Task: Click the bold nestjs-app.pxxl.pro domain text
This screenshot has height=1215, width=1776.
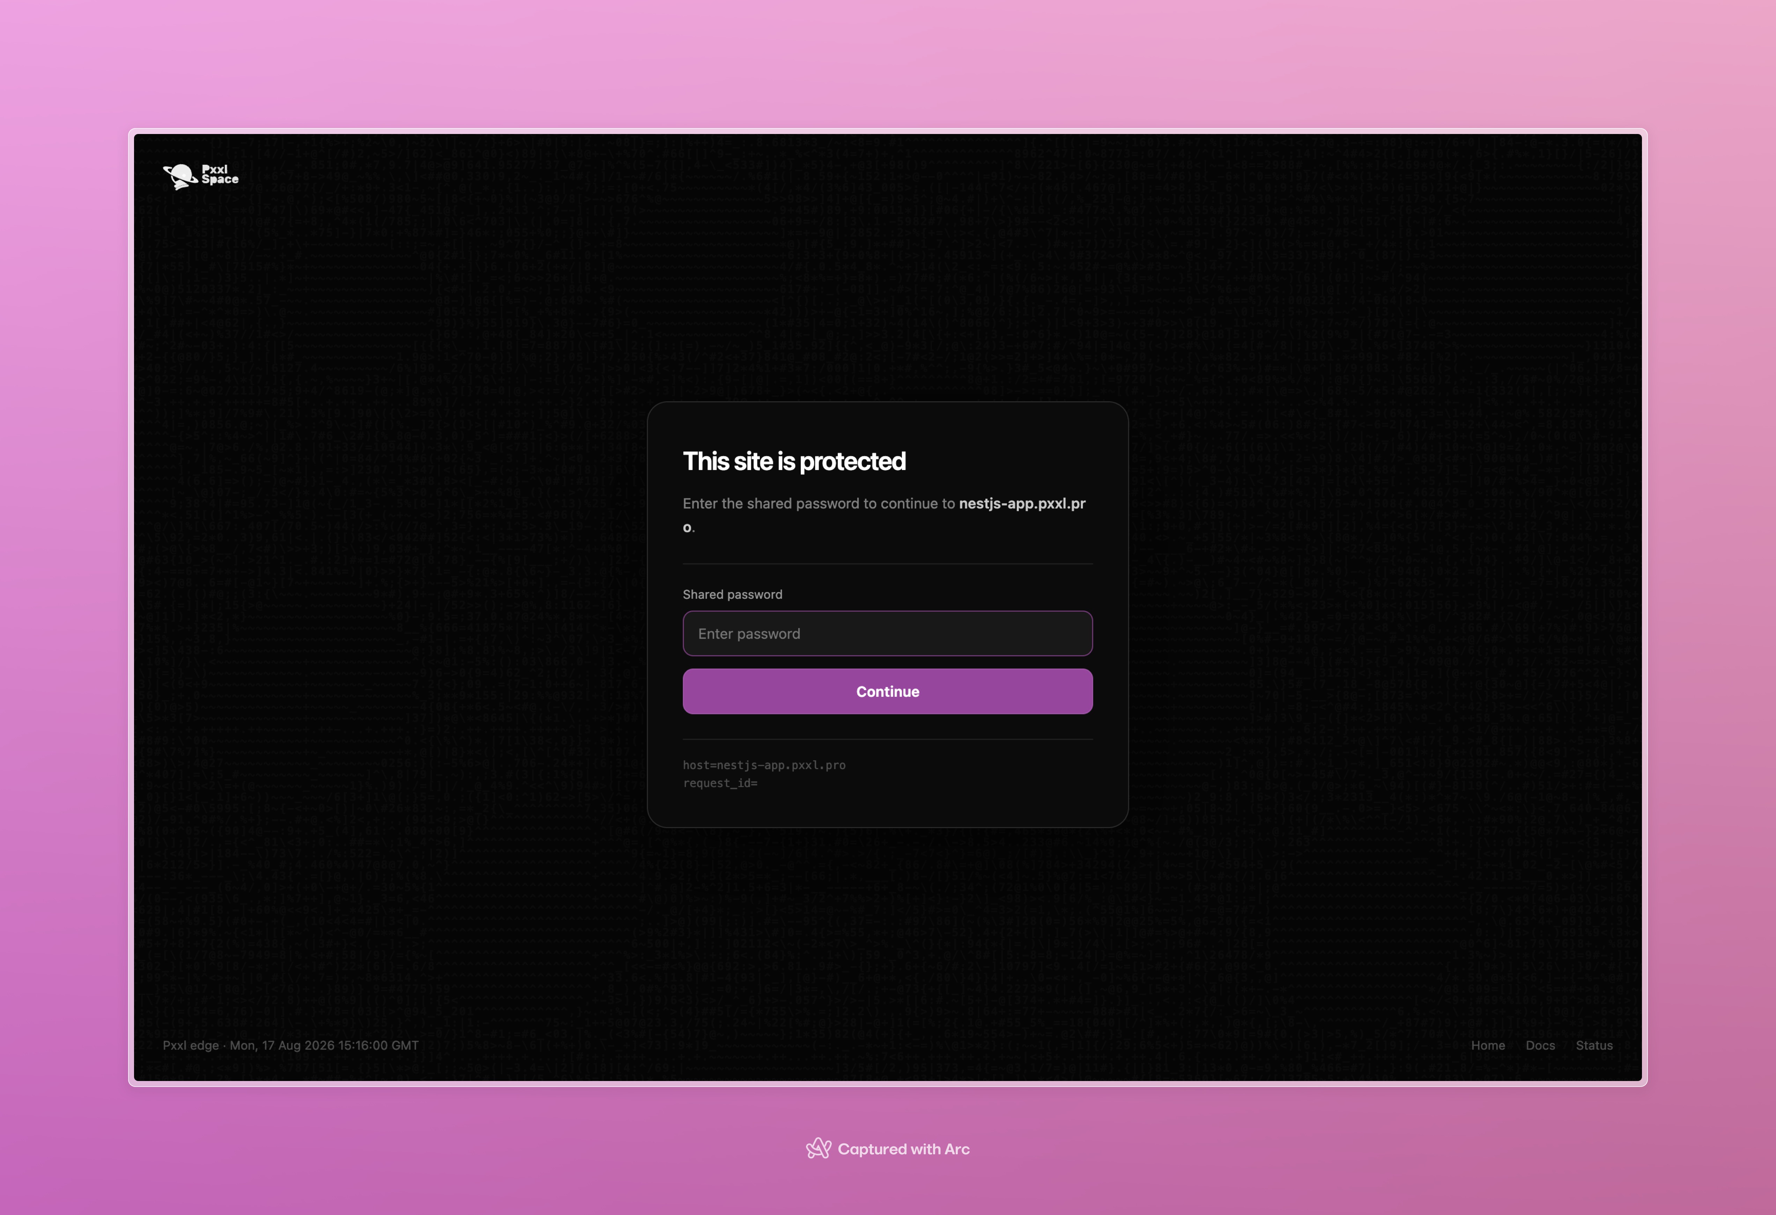Action: (1022, 504)
